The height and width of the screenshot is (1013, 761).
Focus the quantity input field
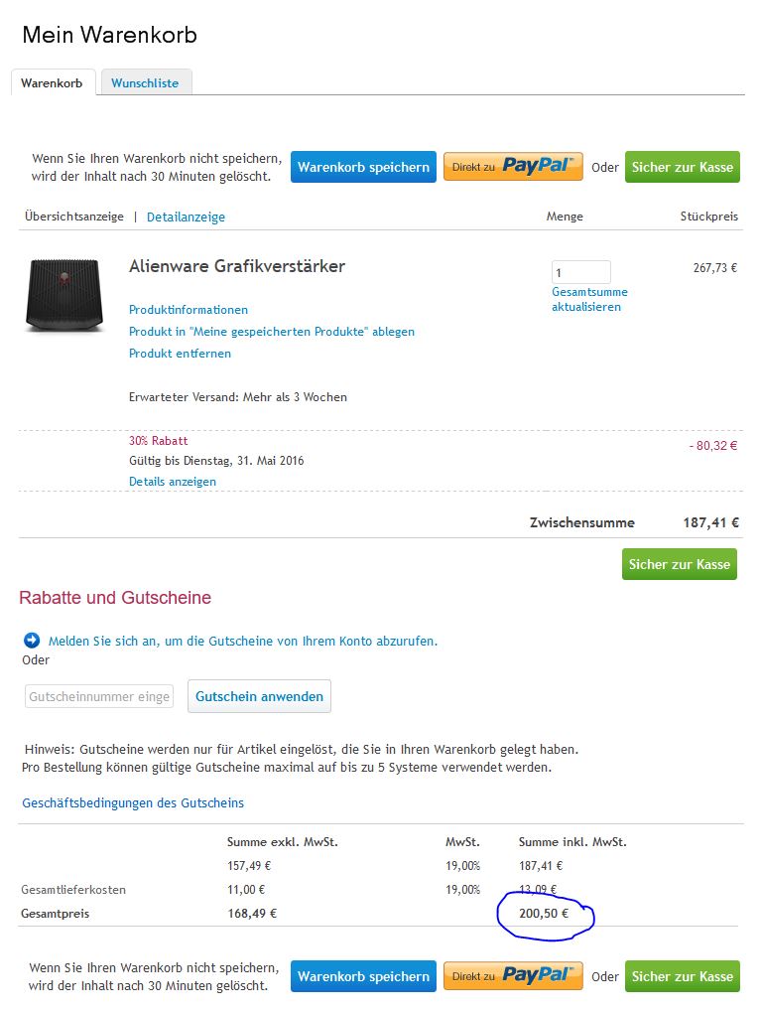(580, 272)
